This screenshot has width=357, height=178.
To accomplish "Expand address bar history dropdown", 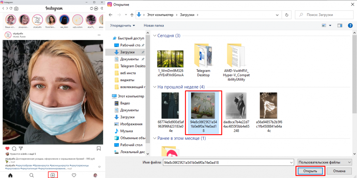I will [x=277, y=15].
